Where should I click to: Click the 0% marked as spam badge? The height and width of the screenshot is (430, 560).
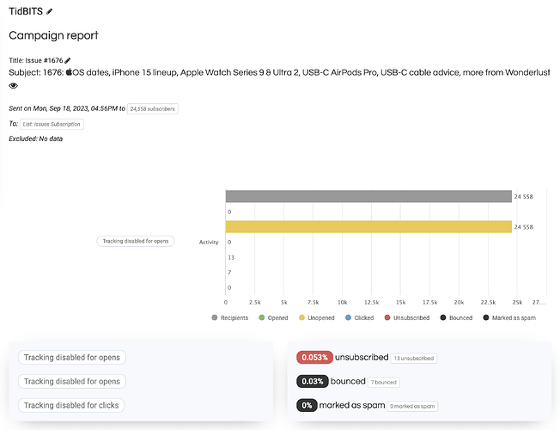[307, 405]
